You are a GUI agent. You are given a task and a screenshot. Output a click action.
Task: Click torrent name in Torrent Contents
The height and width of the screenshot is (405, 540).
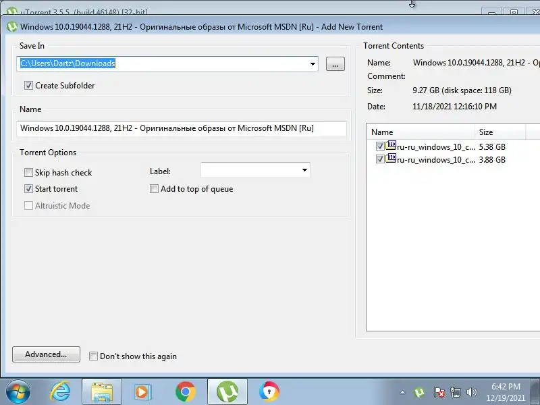tap(477, 63)
